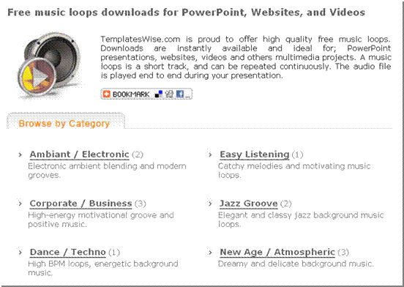Viewport: 404px width, 287px height.
Task: Click the red Bookmark plus icon
Action: (x=106, y=94)
